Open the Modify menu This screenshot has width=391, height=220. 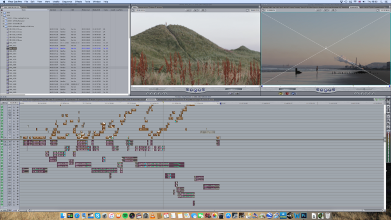tap(56, 2)
